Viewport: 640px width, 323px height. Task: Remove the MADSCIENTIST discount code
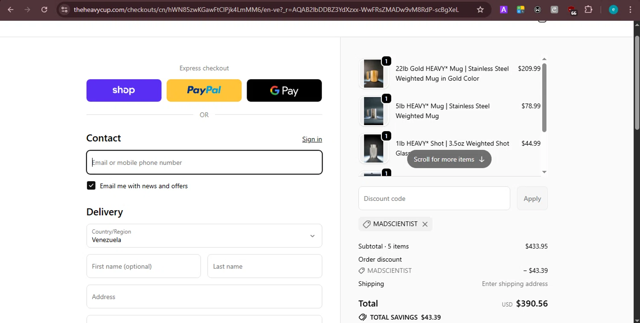click(425, 224)
